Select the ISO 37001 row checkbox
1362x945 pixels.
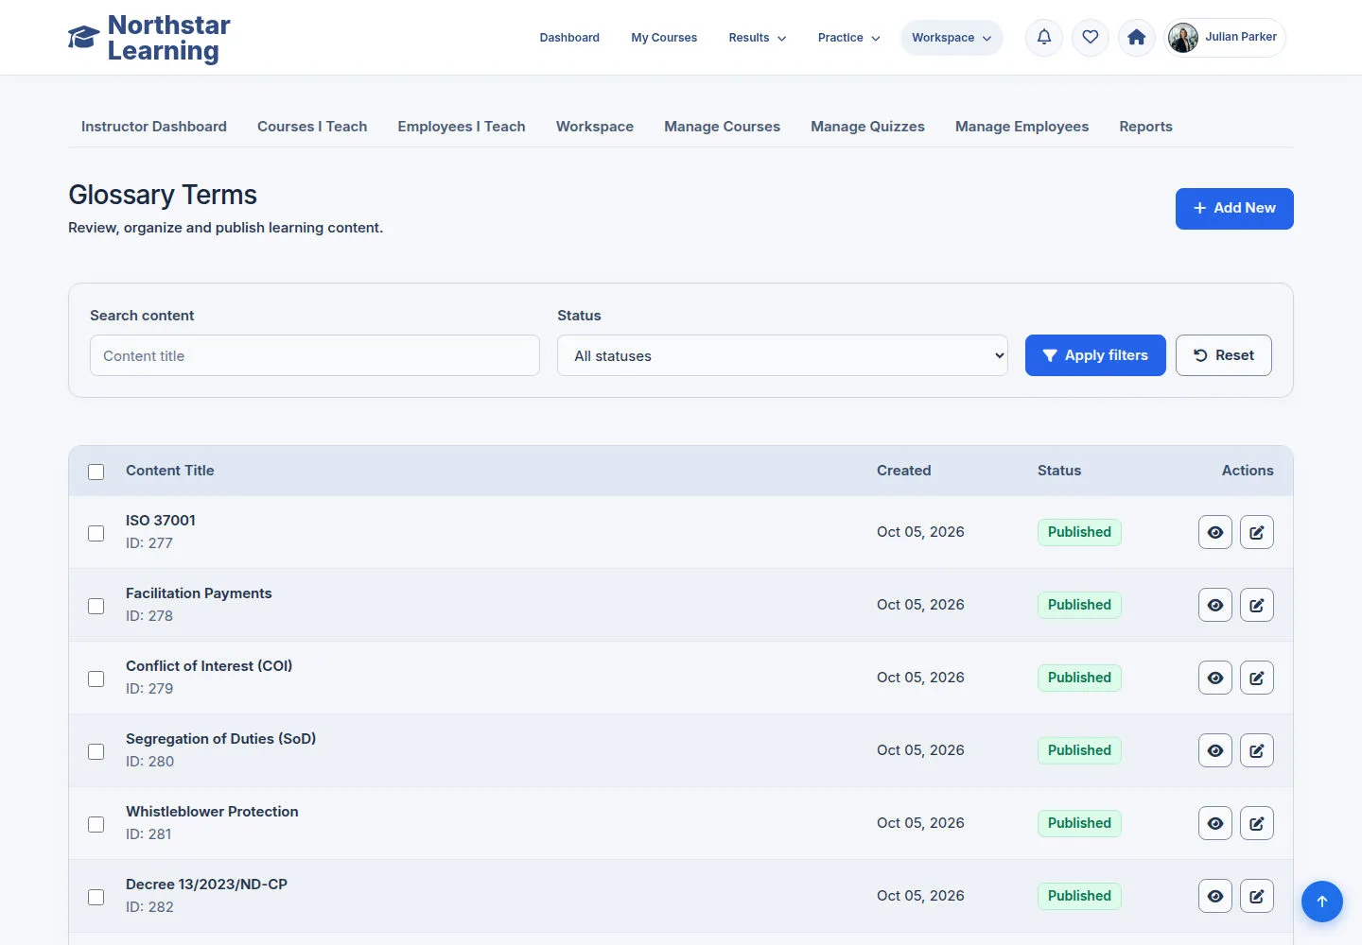coord(96,533)
